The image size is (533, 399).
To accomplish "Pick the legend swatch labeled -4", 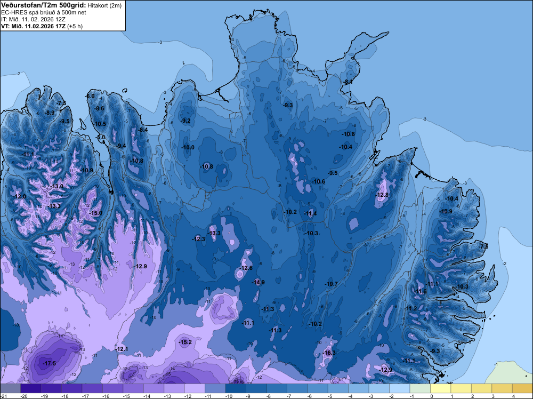I will click(359, 388).
